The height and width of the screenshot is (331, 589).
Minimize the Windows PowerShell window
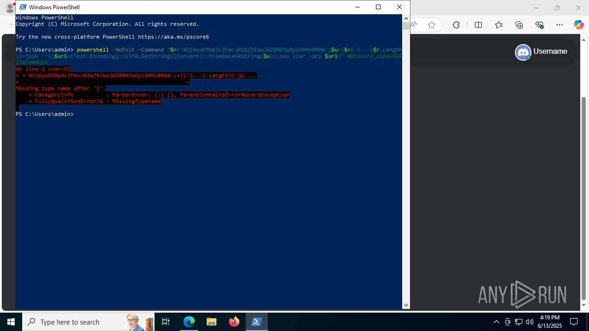357,7
